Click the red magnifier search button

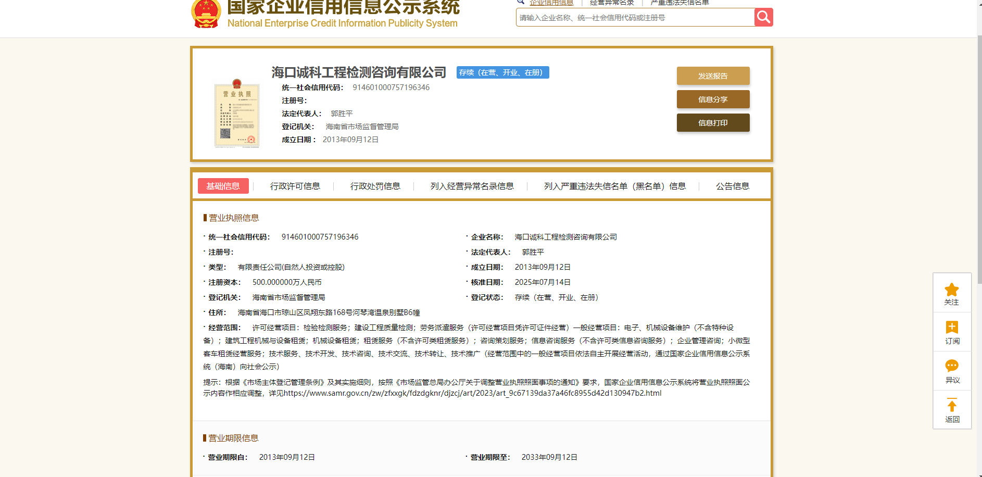tap(763, 17)
